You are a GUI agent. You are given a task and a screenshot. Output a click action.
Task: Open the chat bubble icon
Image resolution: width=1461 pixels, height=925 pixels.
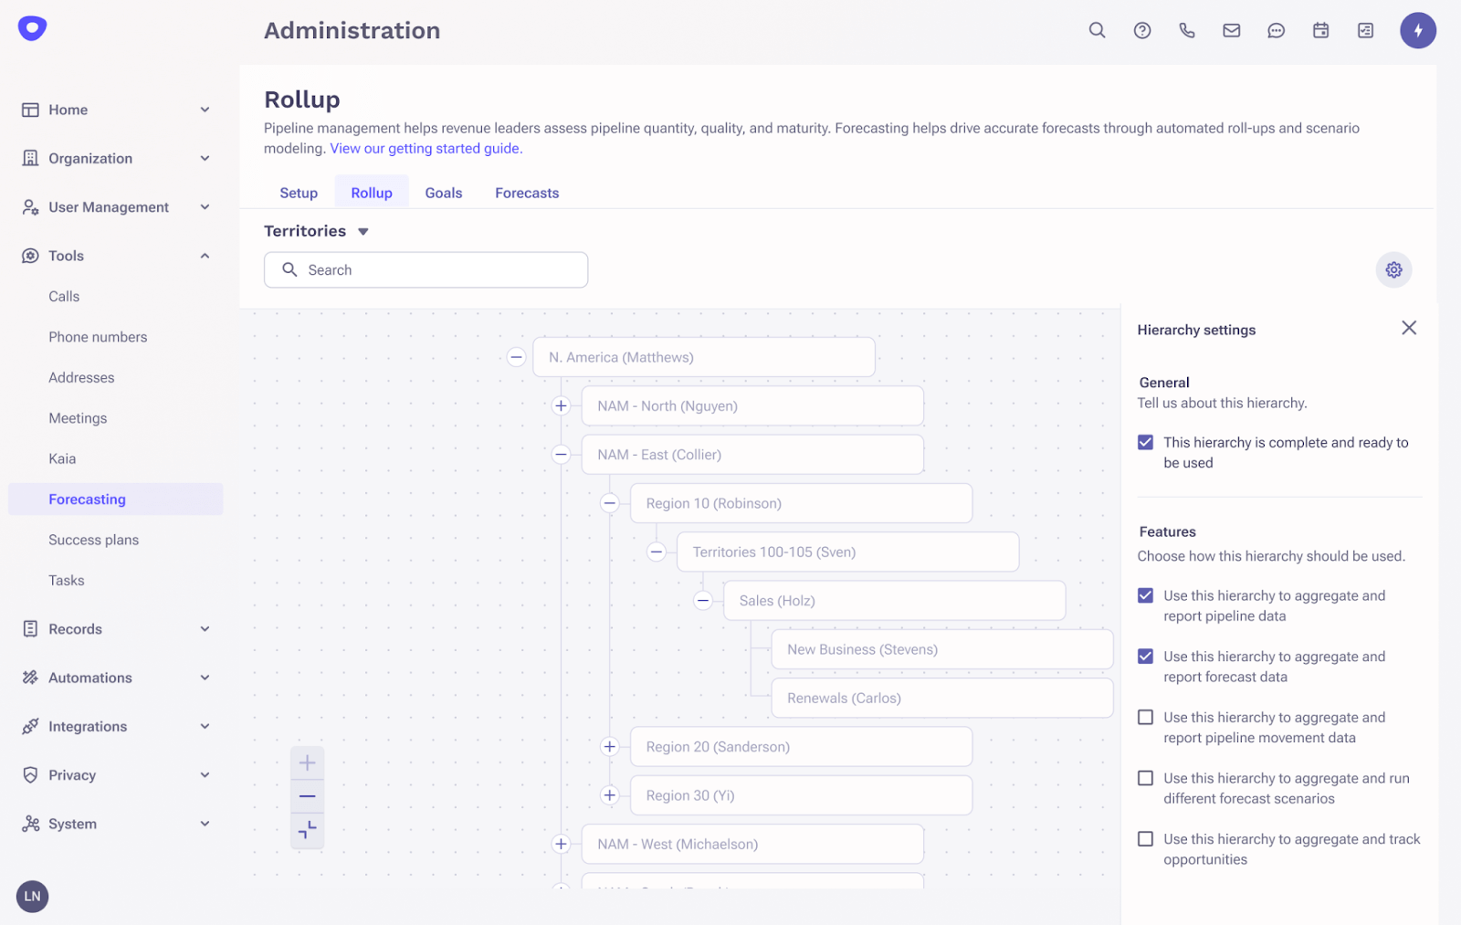point(1275,30)
